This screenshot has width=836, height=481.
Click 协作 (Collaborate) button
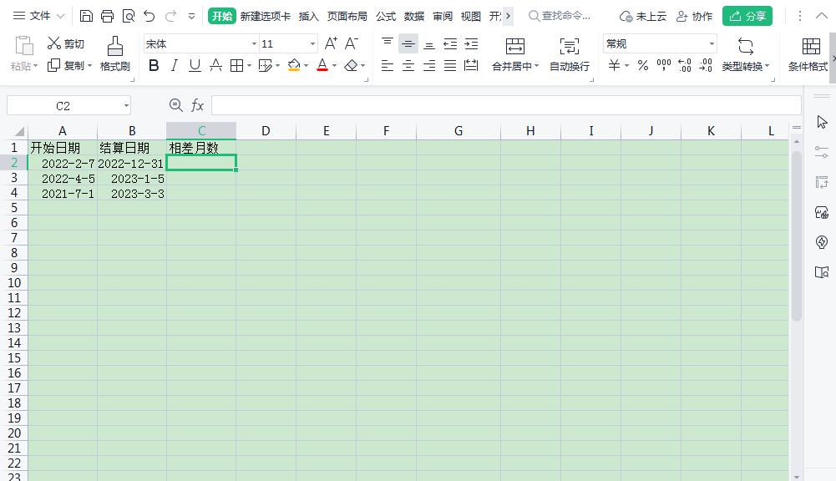(x=694, y=17)
